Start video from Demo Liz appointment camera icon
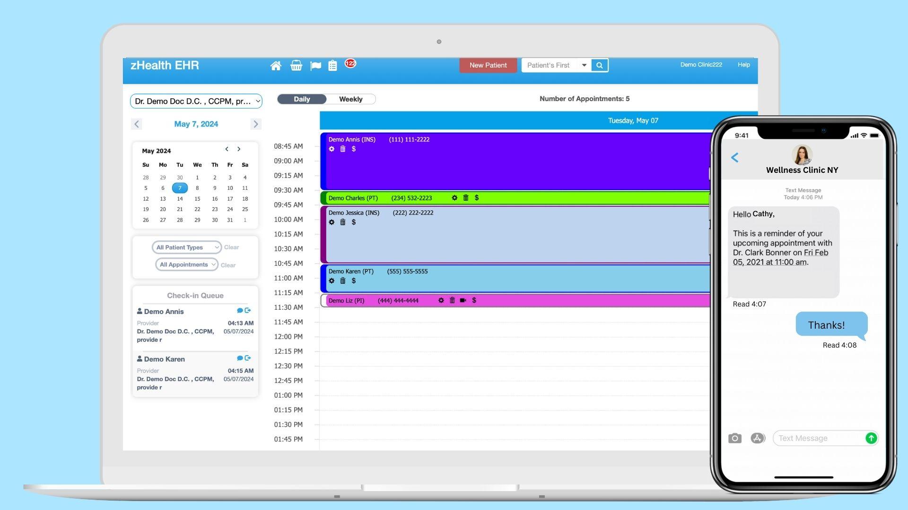908x510 pixels. 463,300
